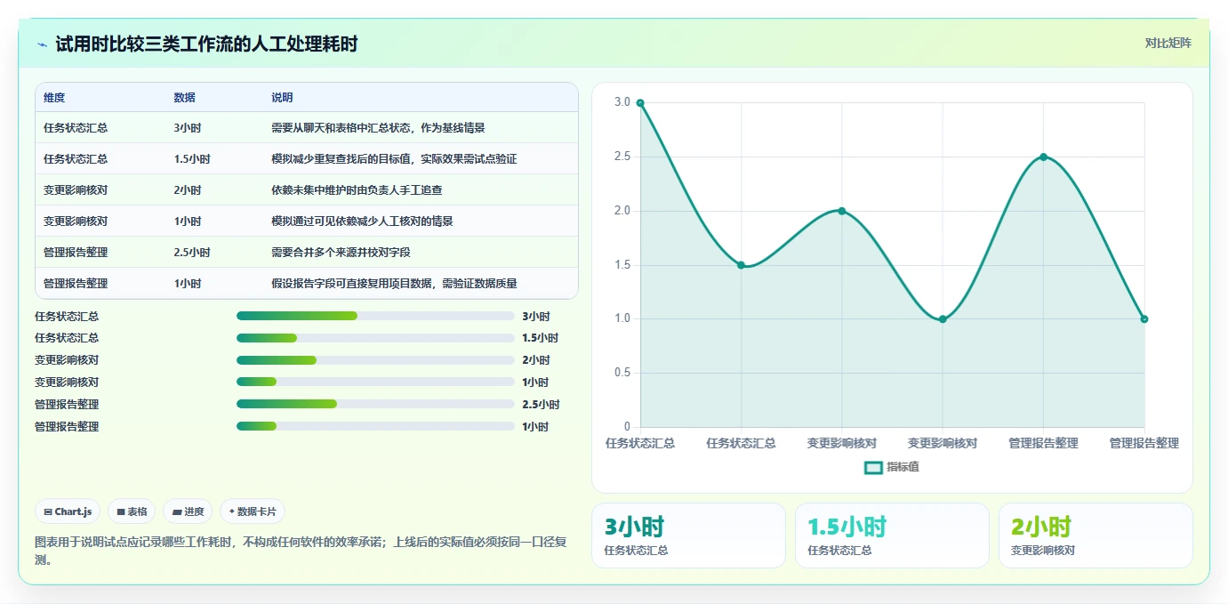Click the pulse icon beside the page title

click(x=42, y=44)
